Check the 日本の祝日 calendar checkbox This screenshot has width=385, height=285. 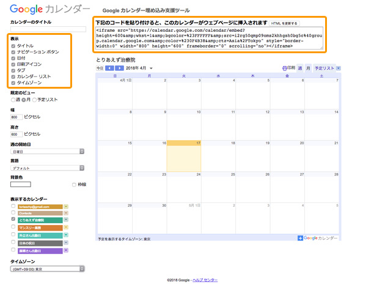pos(13,242)
